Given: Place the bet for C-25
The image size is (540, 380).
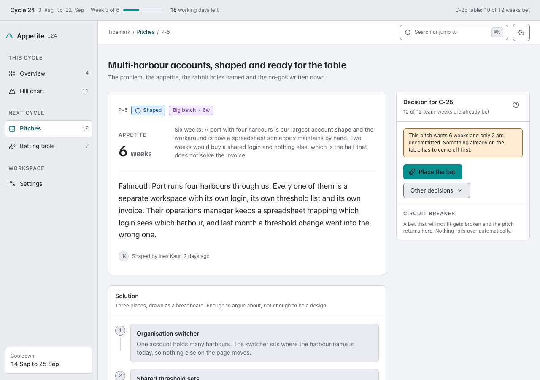Looking at the screenshot, I should pos(433,172).
